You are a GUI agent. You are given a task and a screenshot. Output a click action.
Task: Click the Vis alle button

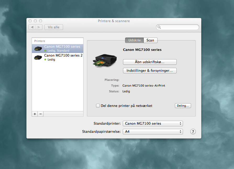coord(54,27)
